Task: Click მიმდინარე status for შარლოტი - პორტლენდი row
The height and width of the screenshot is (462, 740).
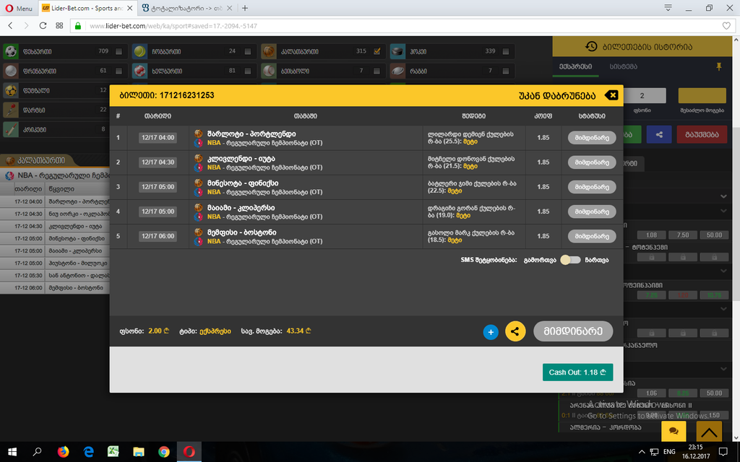Action: (592, 138)
